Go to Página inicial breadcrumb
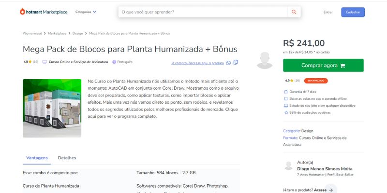 32,33
